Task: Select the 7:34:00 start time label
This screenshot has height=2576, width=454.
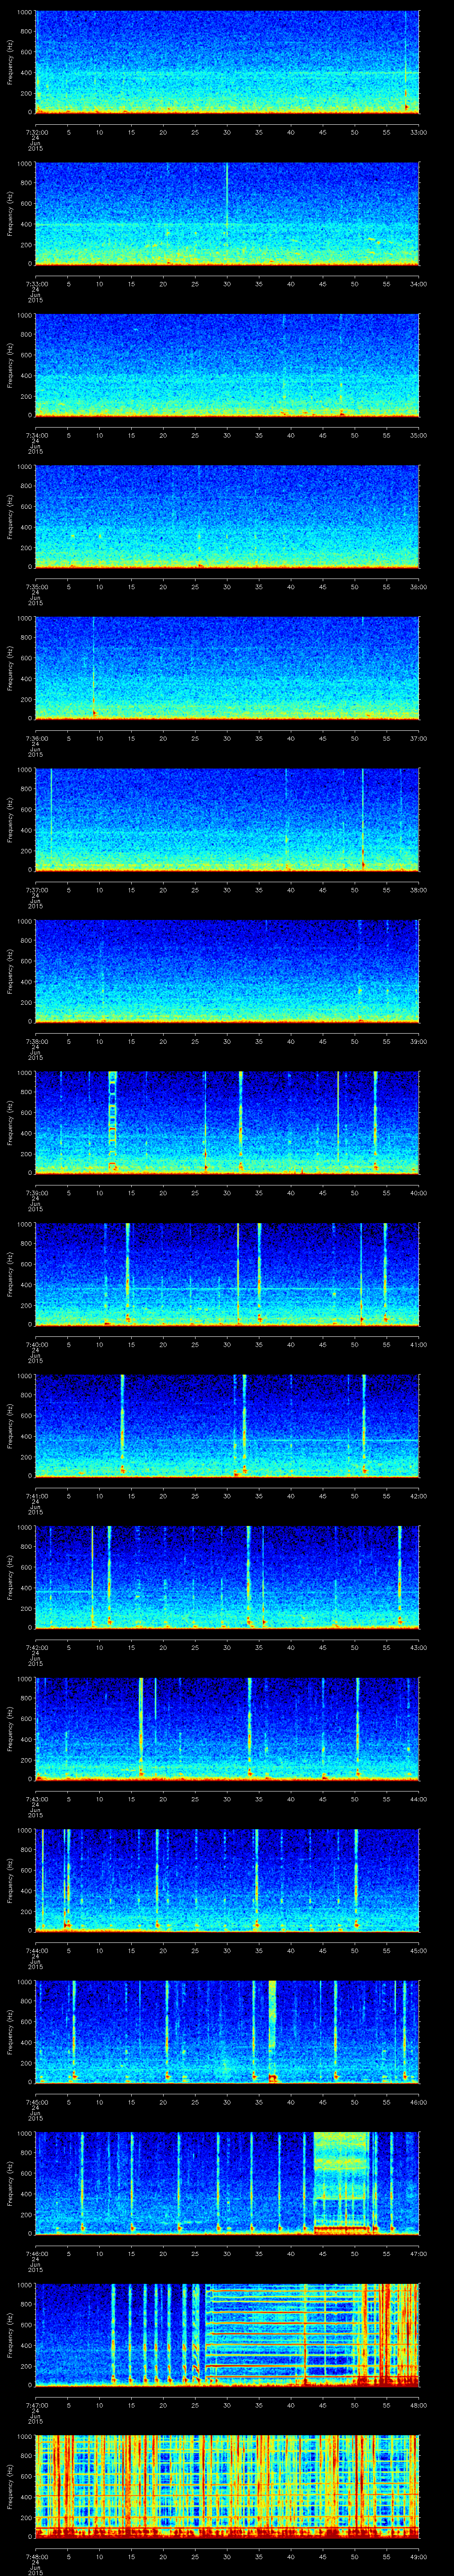Action: (x=36, y=435)
